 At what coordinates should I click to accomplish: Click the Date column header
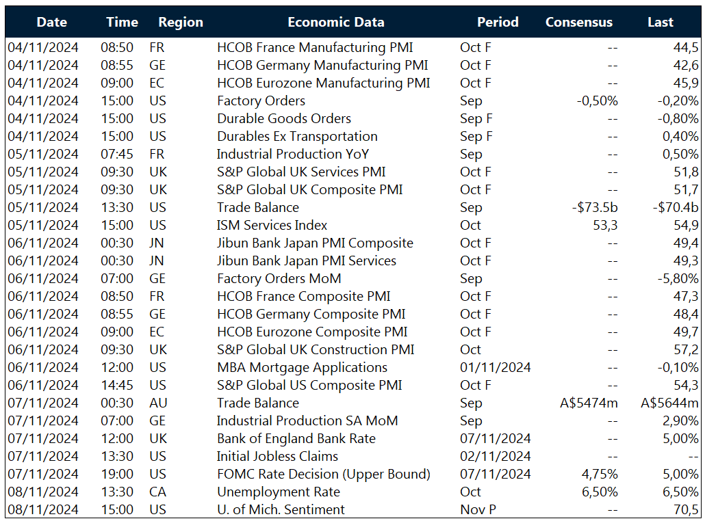51,22
